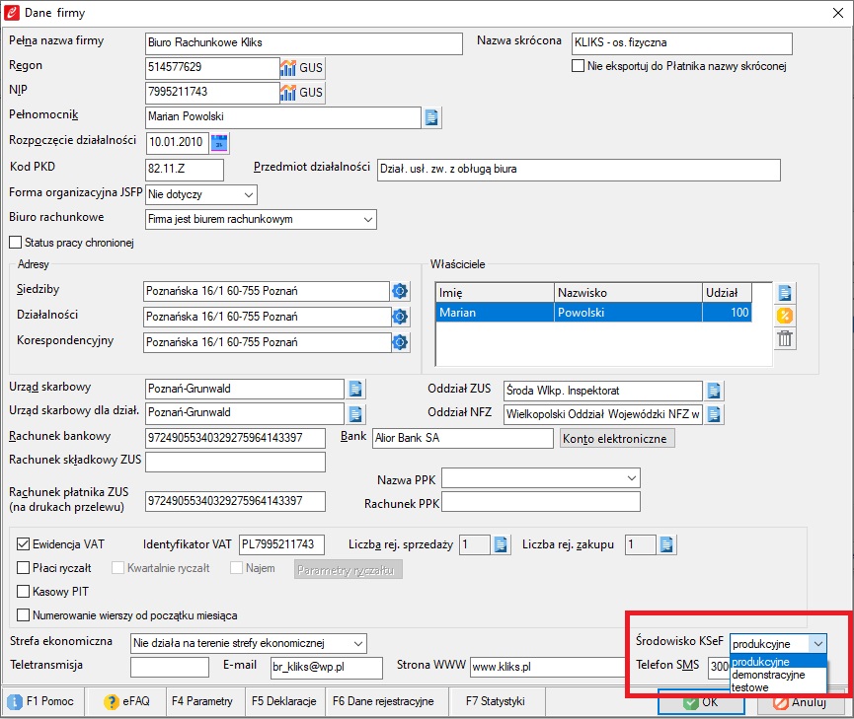Click gear icon beside Siedziby address

coord(400,291)
